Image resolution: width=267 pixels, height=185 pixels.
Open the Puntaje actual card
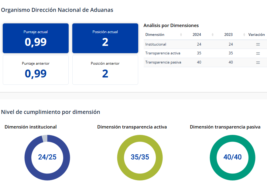coord(36,38)
